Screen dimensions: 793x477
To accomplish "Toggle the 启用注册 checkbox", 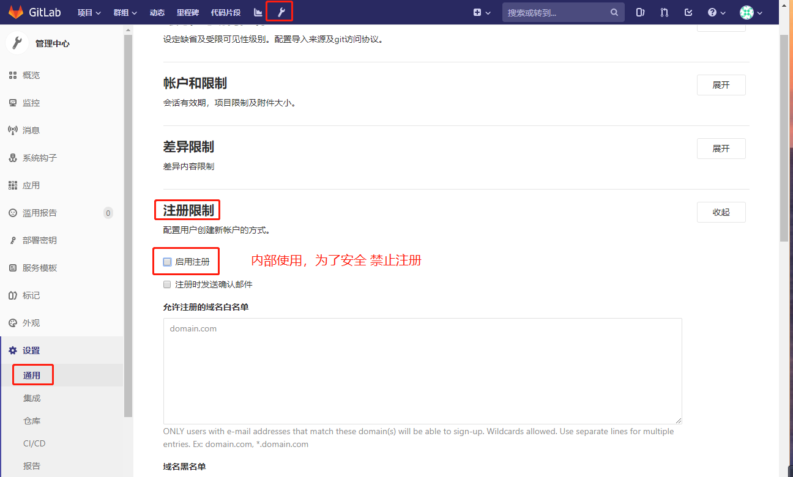I will pyautogui.click(x=167, y=262).
